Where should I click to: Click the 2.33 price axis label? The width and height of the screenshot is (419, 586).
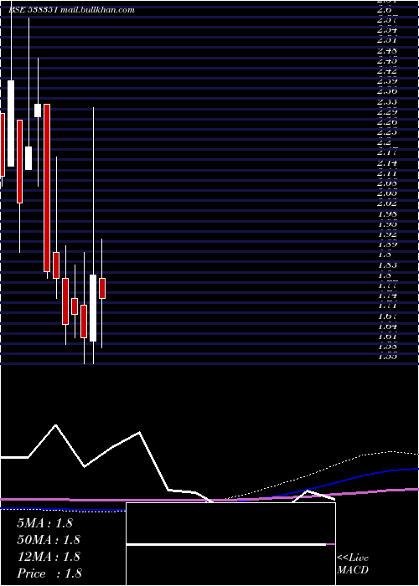click(x=387, y=101)
